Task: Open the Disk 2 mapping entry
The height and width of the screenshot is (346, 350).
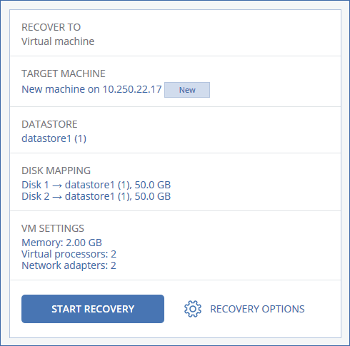Action: click(x=96, y=196)
